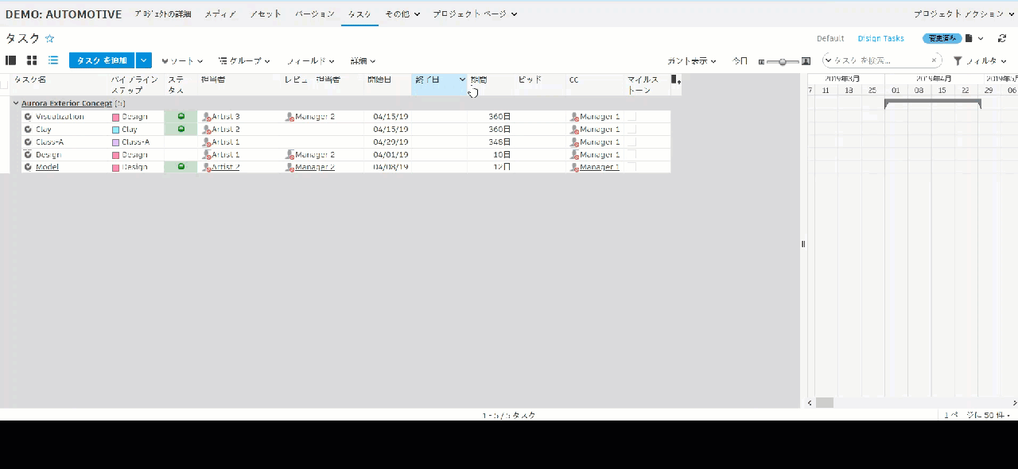Viewport: 1018px width, 469px height.
Task: Click status icon of Model task
Action: pyautogui.click(x=181, y=166)
